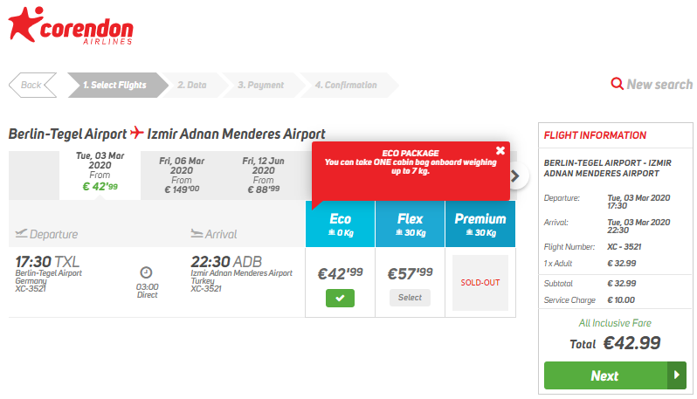This screenshot has width=697, height=399.
Task: Choose Fri, 06 Mar 2020 date tab
Action: (182, 176)
